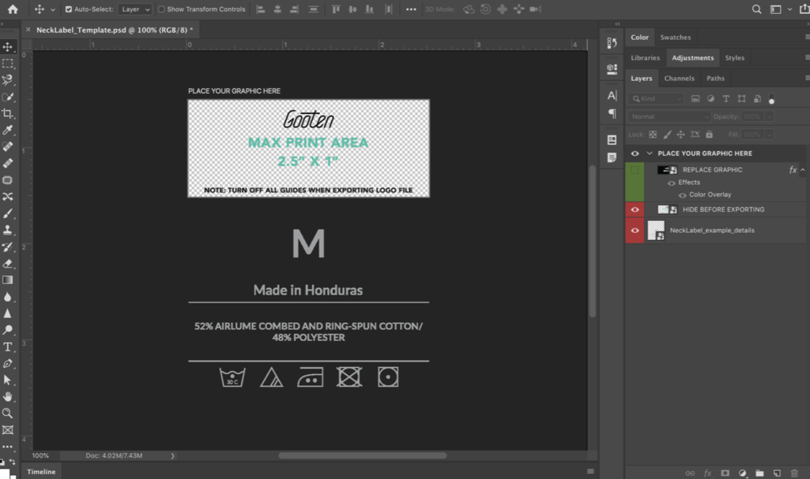Select the Zoom tool in toolbar
This screenshot has height=479, width=810.
coord(7,413)
